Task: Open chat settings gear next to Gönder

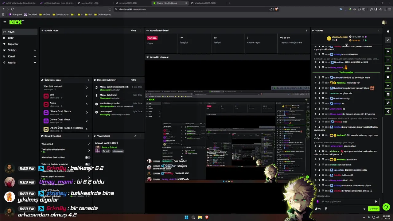Action: click(364, 209)
